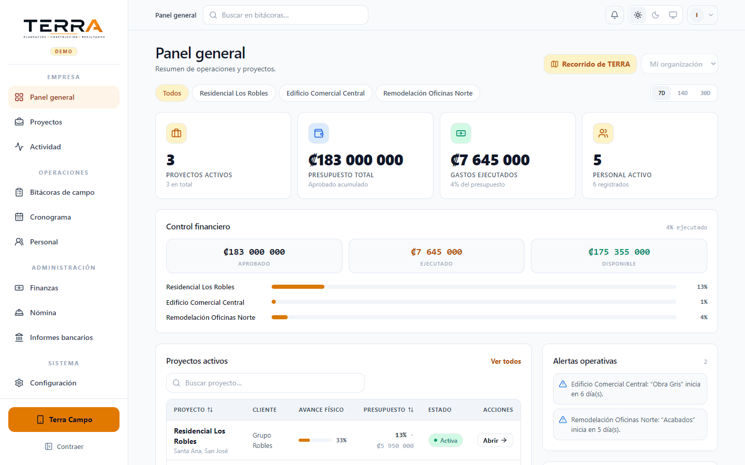
Task: Follow the Ver todos link
Action: pos(506,361)
